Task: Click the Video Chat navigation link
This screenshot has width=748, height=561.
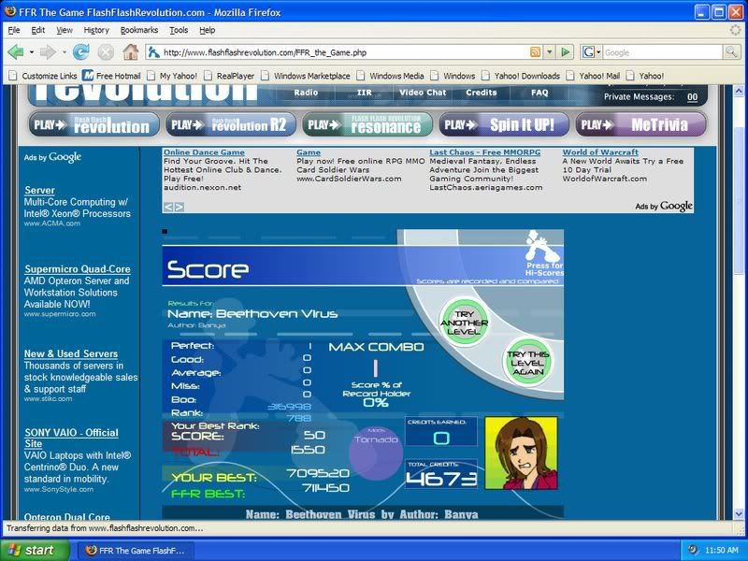Action: pyautogui.click(x=423, y=93)
